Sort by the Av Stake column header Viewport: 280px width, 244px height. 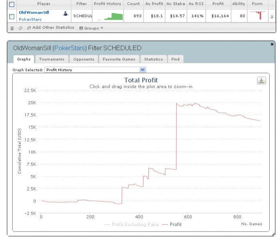176,4
